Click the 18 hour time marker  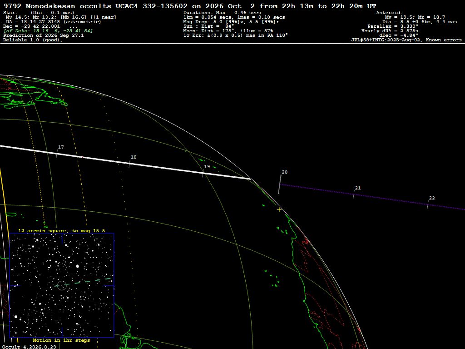(x=134, y=157)
